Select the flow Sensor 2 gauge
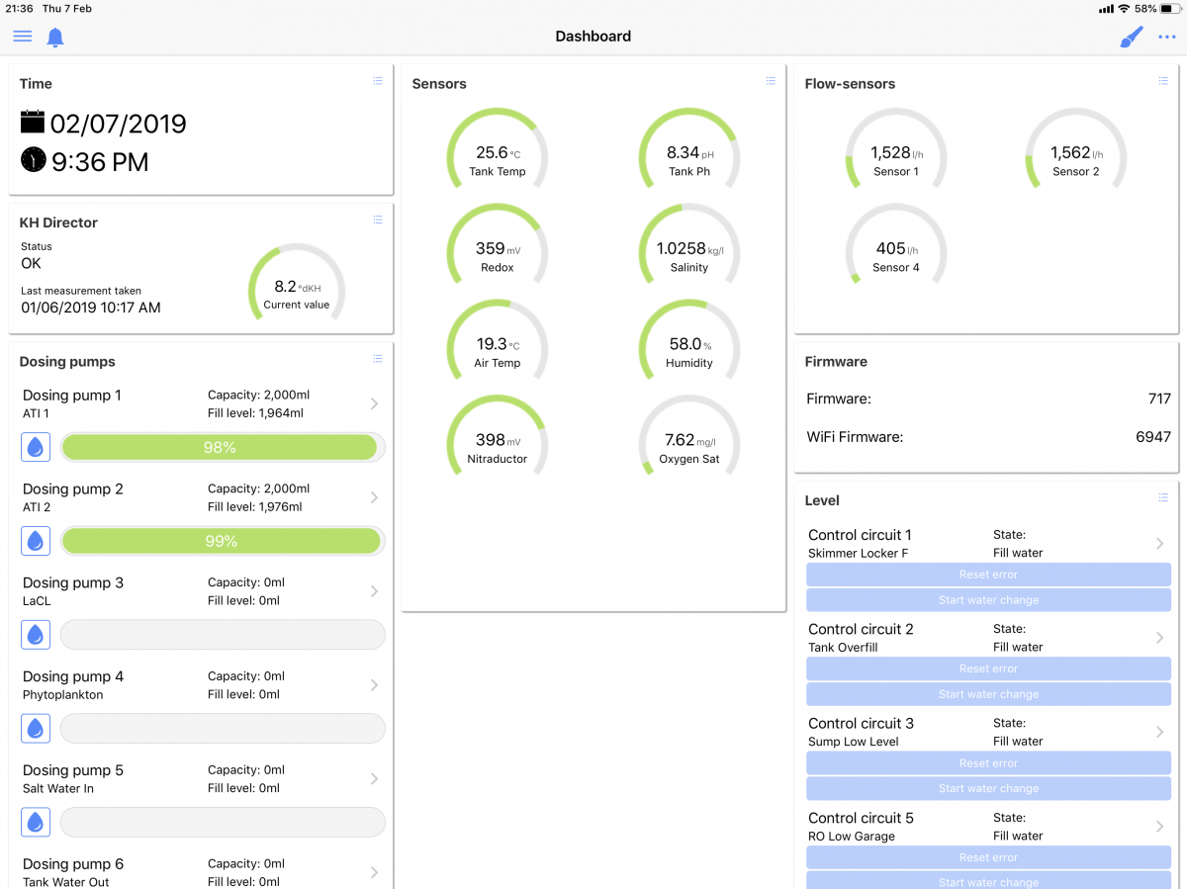 [1076, 150]
